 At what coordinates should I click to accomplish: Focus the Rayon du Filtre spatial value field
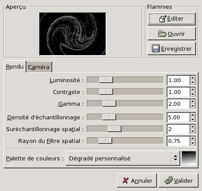point(178,141)
